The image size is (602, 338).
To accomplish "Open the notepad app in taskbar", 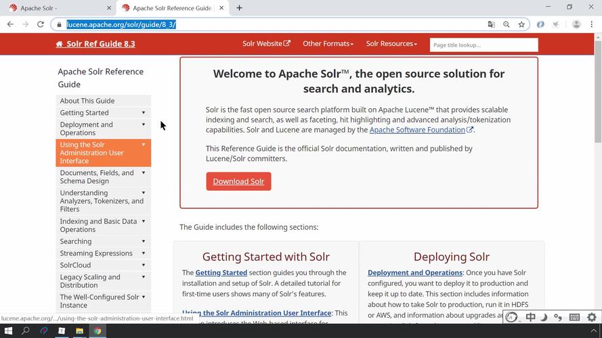I will 62,331.
